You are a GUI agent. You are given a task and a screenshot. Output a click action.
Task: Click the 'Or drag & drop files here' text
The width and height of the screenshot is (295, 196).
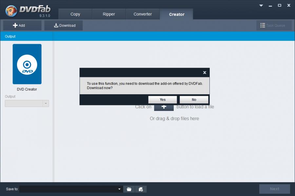(x=174, y=119)
